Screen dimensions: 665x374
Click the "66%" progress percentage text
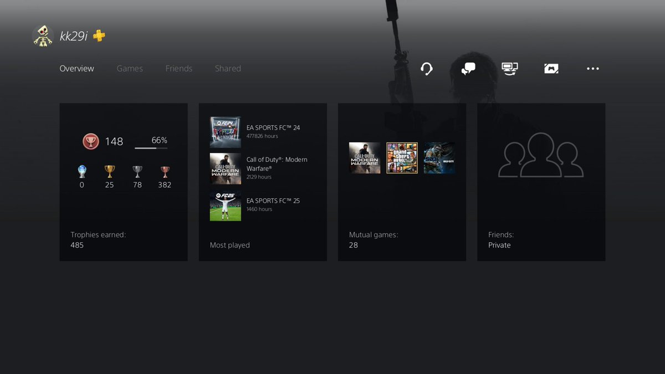[x=160, y=140]
